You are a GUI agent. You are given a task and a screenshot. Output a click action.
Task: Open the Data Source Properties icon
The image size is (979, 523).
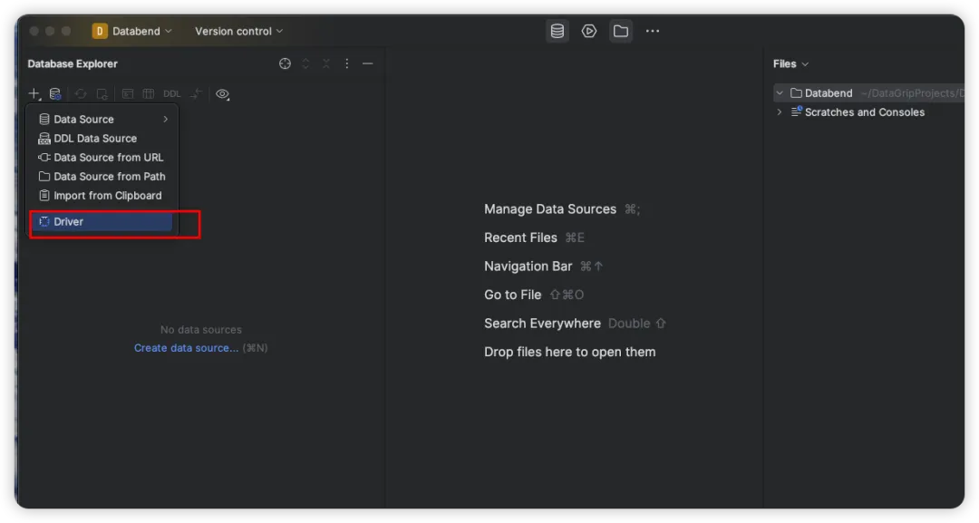[x=55, y=93]
